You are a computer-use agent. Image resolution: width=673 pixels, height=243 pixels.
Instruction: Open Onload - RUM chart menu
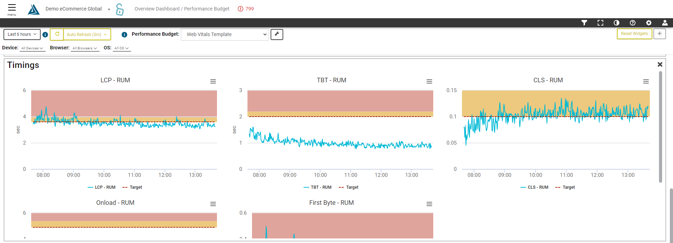pyautogui.click(x=213, y=204)
